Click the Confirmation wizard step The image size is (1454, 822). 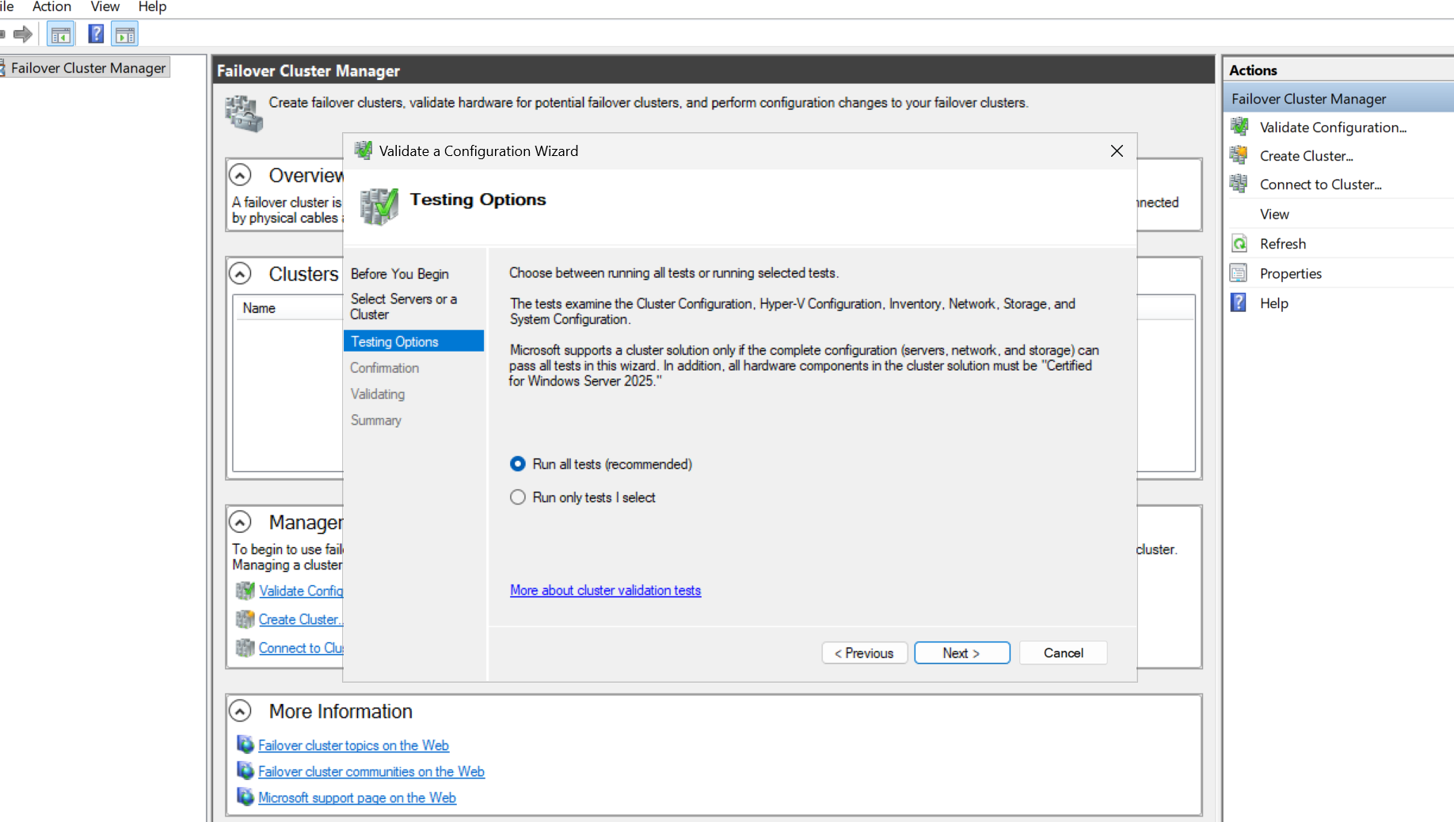coord(384,367)
